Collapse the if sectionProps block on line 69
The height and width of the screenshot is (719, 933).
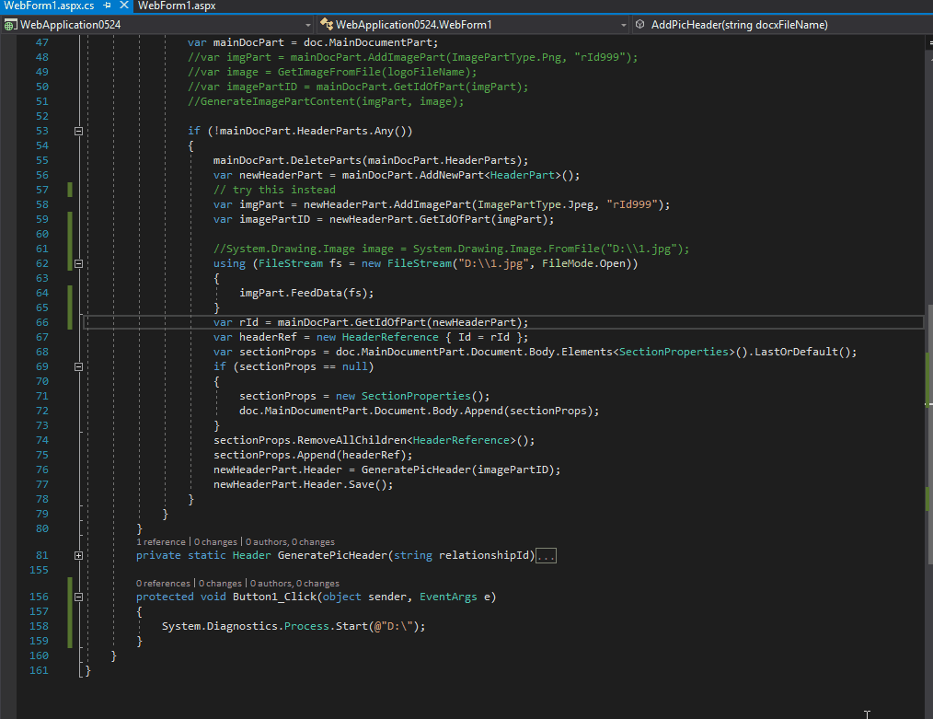(78, 366)
